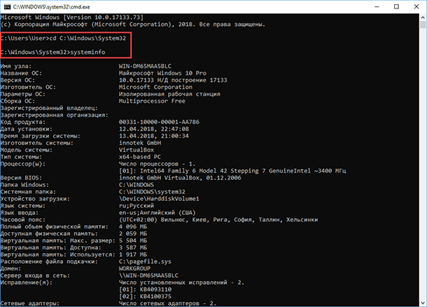
Task: Click total physical memory '4 096 МБ'
Action: pos(133,227)
